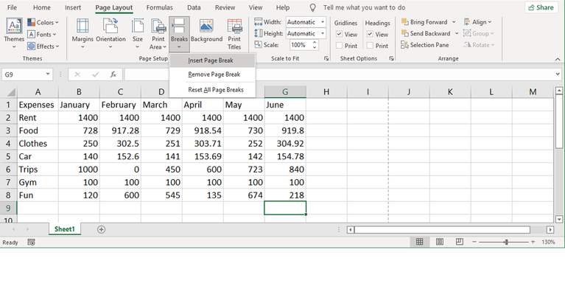
Task: Open theme Colors options
Action: click(x=43, y=22)
